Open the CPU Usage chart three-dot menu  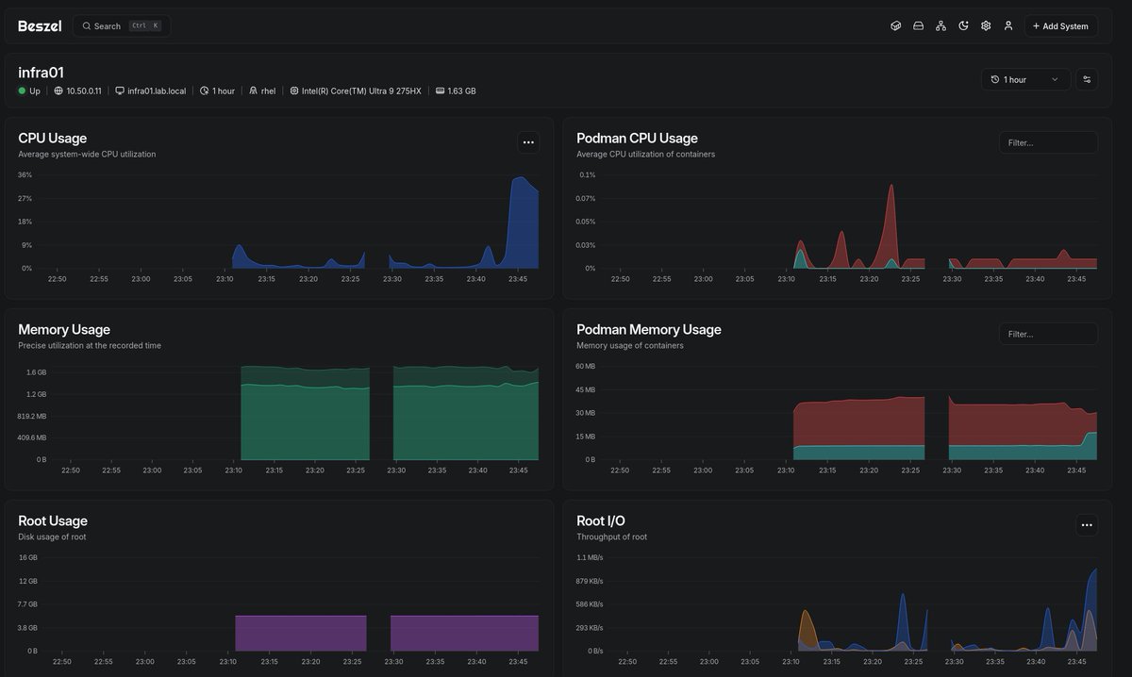tap(528, 142)
